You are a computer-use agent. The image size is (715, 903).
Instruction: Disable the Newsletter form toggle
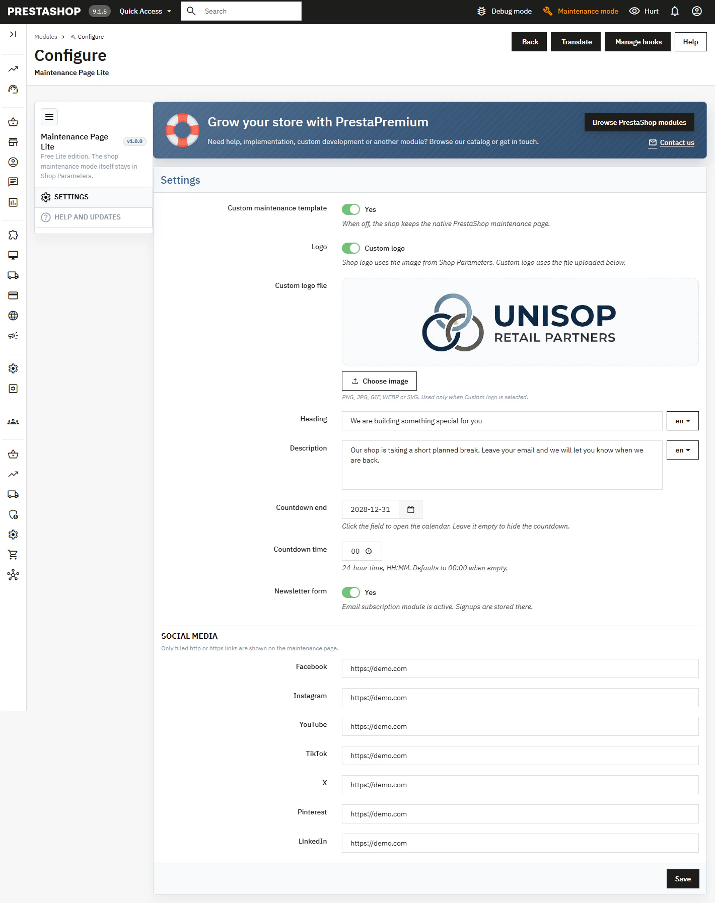(x=351, y=592)
